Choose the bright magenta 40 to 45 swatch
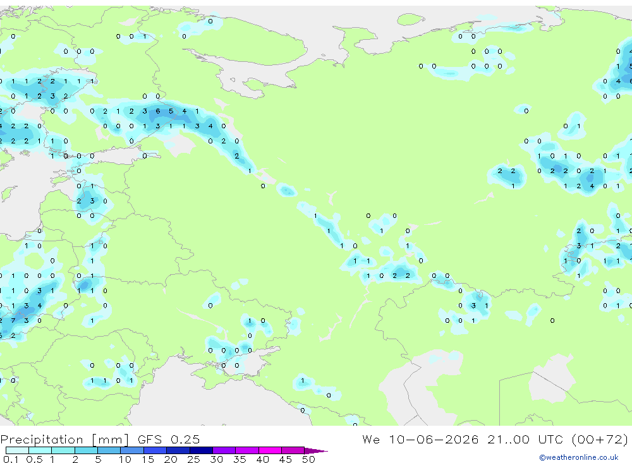Image resolution: width=632 pixels, height=463 pixels. (x=270, y=450)
